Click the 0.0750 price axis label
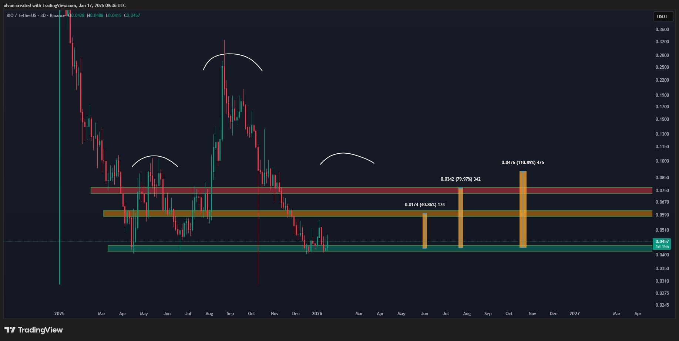Image resolution: width=679 pixels, height=341 pixels. pyautogui.click(x=662, y=191)
